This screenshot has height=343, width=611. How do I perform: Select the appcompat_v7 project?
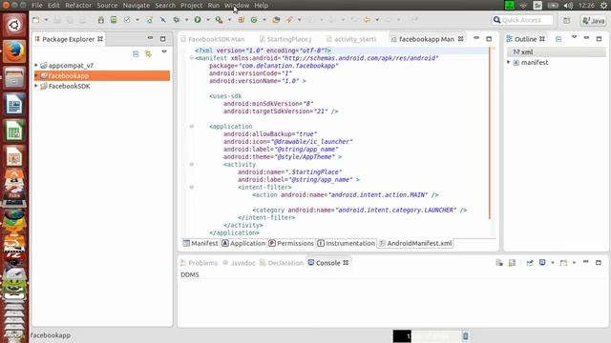[71, 66]
